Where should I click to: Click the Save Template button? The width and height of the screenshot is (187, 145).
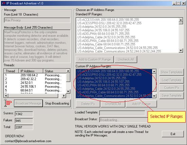[171, 95]
